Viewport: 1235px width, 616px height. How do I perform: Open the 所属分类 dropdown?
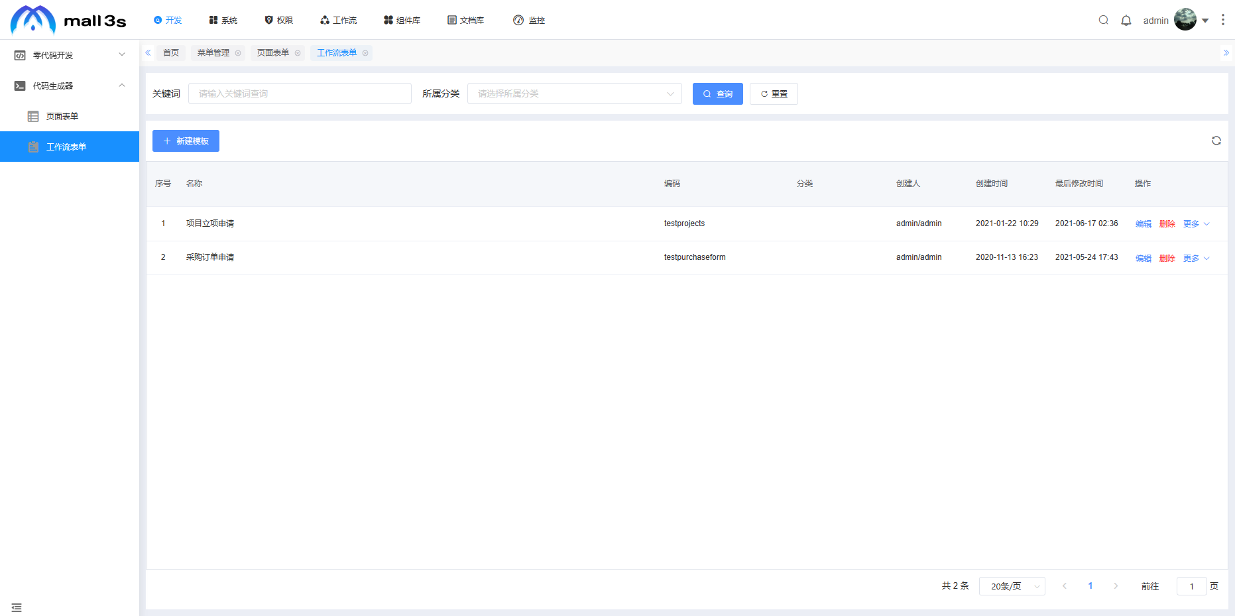click(575, 93)
